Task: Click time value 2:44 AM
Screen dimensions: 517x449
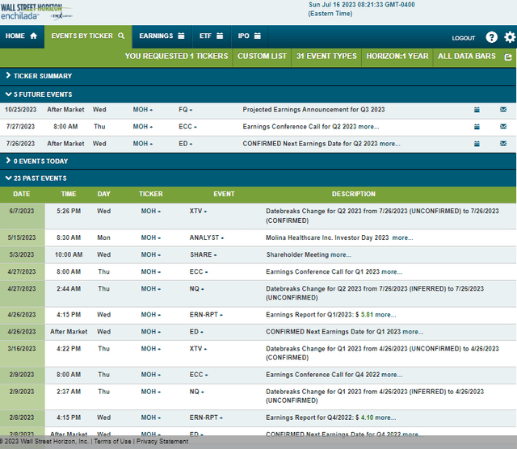Action: tap(69, 289)
